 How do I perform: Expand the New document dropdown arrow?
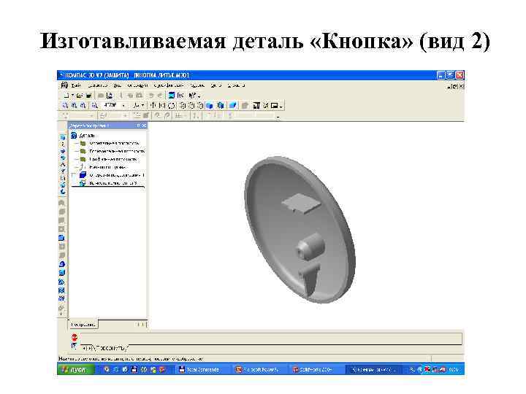pos(72,96)
